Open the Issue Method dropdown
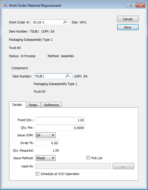The width and height of the screenshot is (148, 190). pos(46,158)
